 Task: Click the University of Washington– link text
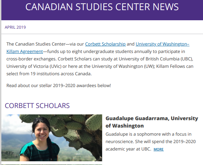(x=162, y=44)
